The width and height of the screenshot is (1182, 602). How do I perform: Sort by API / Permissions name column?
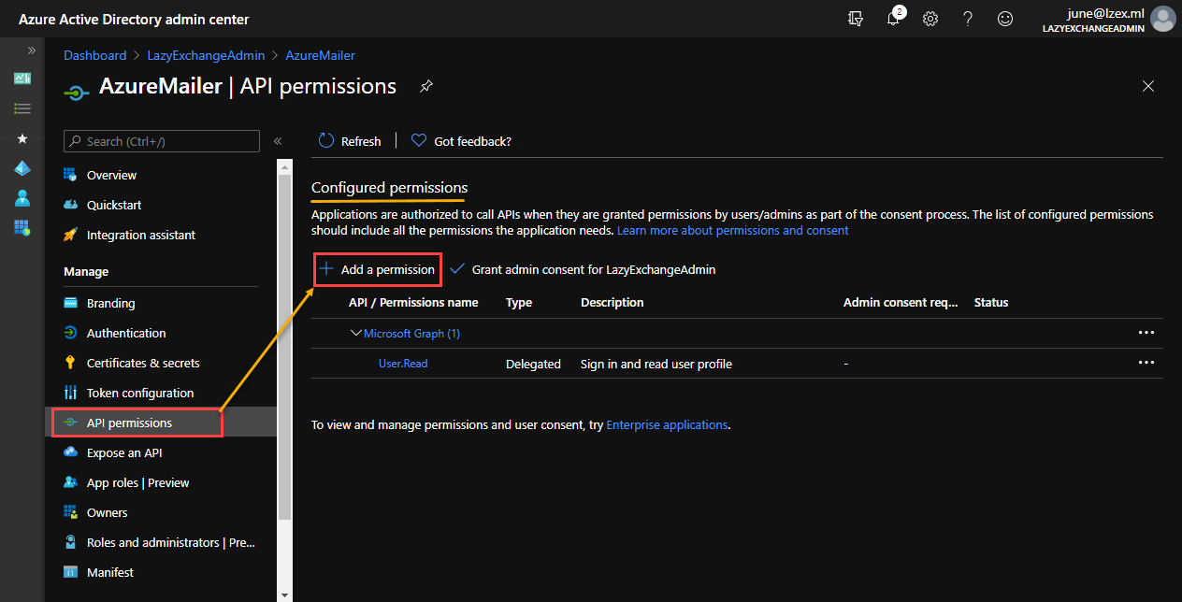click(413, 302)
